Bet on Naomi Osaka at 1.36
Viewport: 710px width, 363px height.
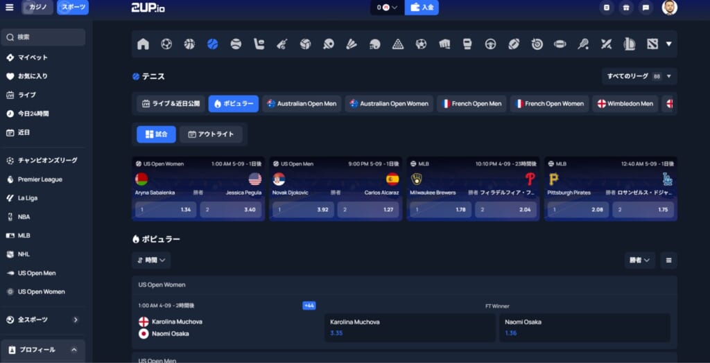coord(585,328)
